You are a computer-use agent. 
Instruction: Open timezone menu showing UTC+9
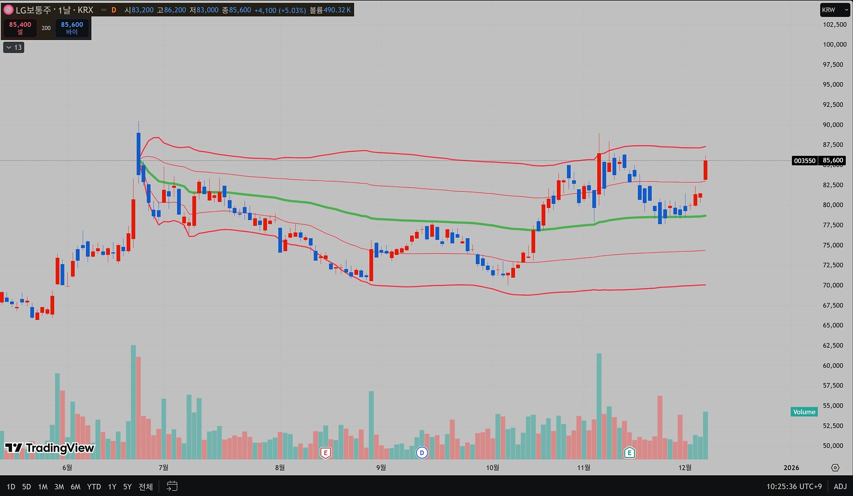point(794,486)
